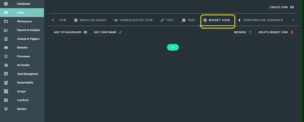This screenshot has height=122, width=304.
Task: Click the Dashboard grid icon in the sidebar
Action: 6,4
